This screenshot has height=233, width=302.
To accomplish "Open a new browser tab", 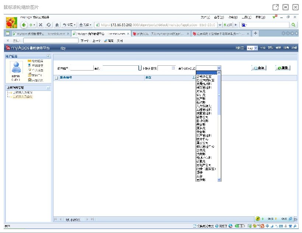I will pyautogui.click(x=256, y=33).
